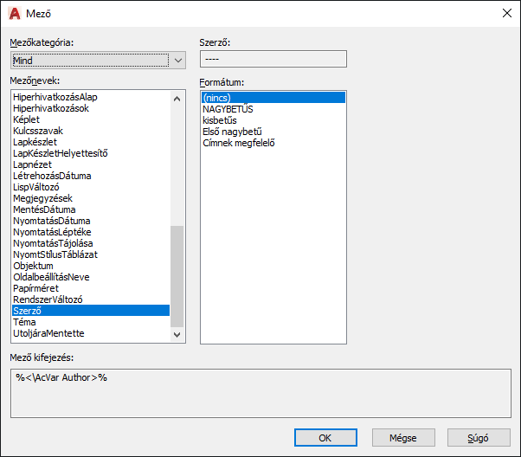Viewport: 521px width, 457px height.
Task: Click the field names list scroll down arrow
Action: coord(177,334)
